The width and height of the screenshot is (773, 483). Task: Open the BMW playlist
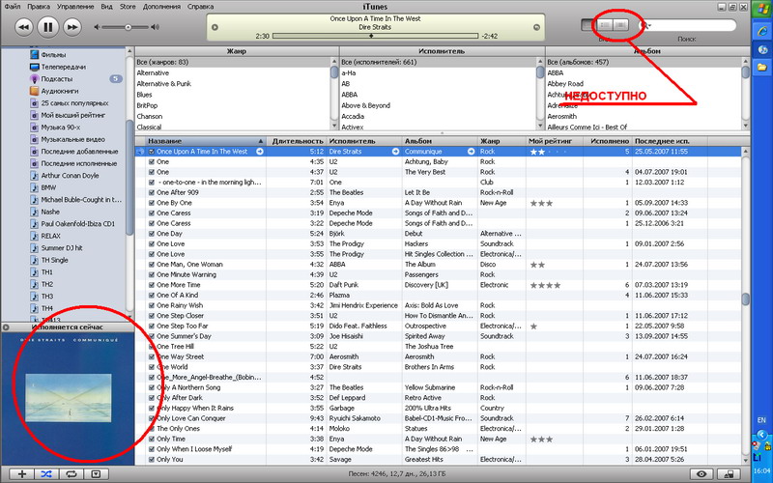coord(48,187)
